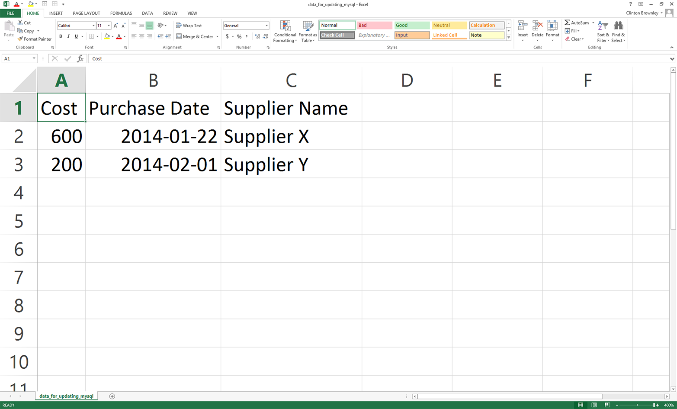This screenshot has height=409, width=677.
Task: Click the New Sheet plus button
Action: [112, 396]
